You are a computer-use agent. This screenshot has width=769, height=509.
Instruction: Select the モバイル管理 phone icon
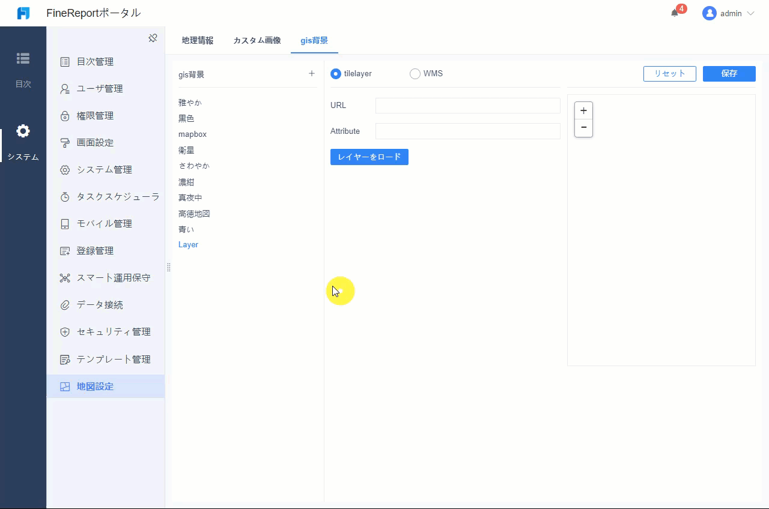[64, 223]
